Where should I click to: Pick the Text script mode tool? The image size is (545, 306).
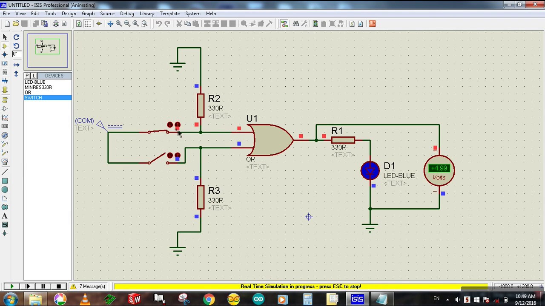click(x=5, y=72)
